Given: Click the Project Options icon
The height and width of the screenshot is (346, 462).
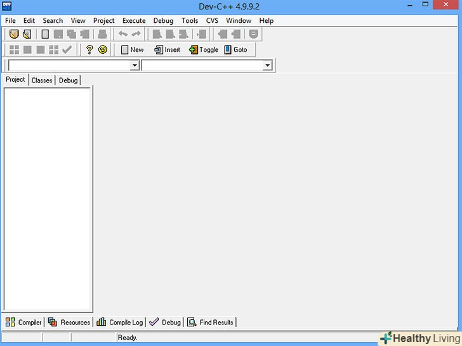Looking at the screenshot, I should 253,34.
